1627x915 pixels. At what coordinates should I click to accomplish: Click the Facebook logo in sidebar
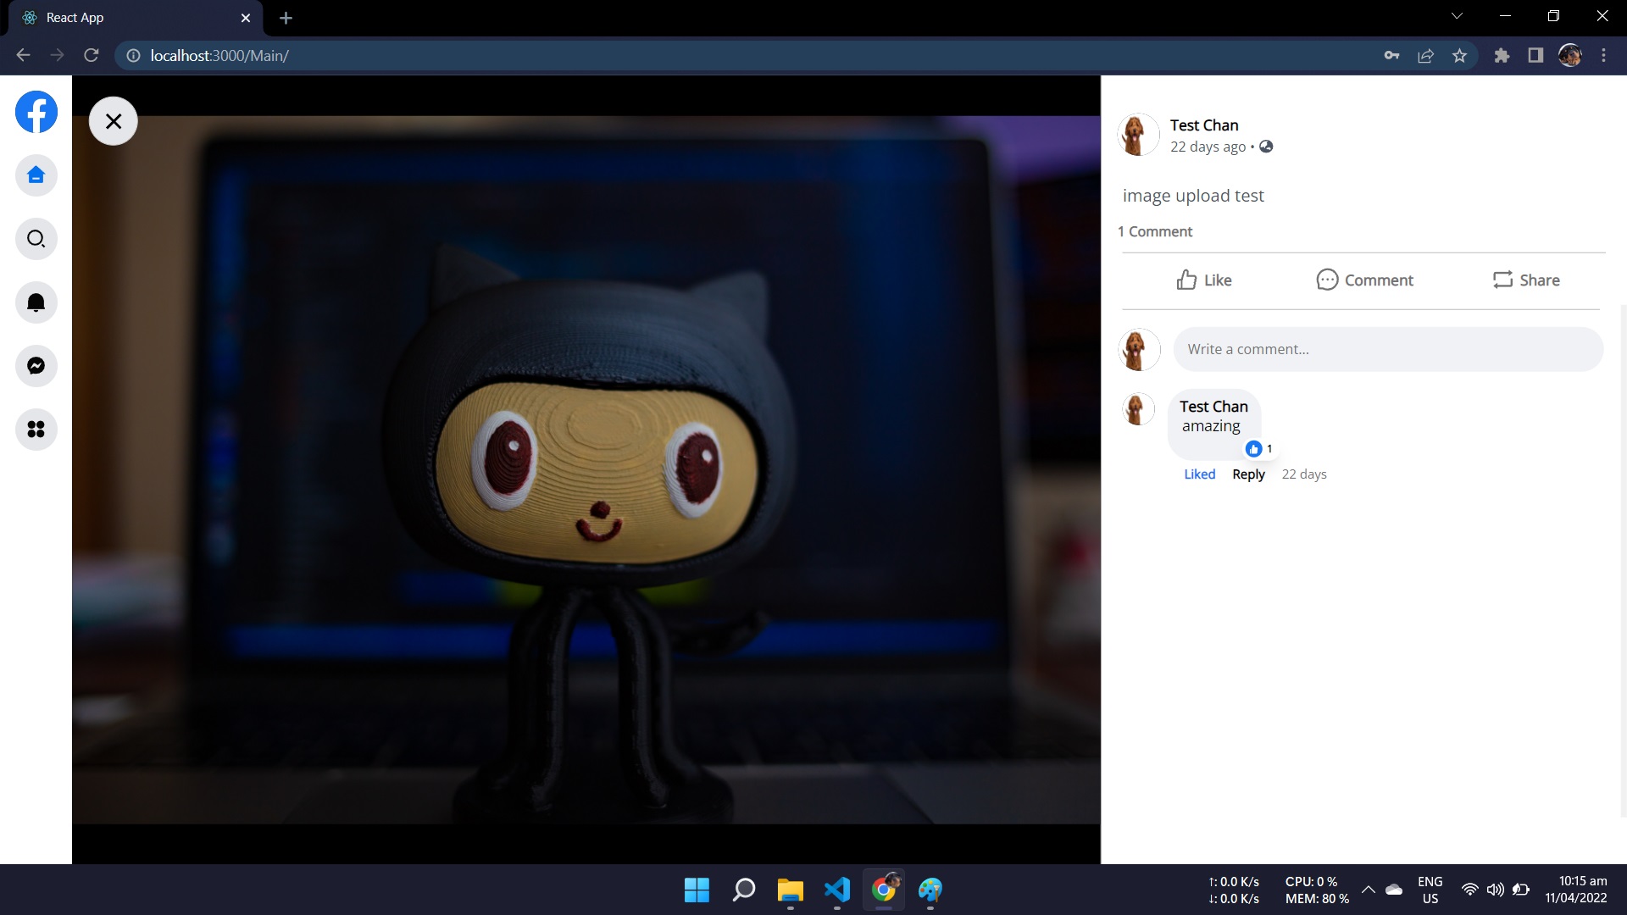[36, 112]
